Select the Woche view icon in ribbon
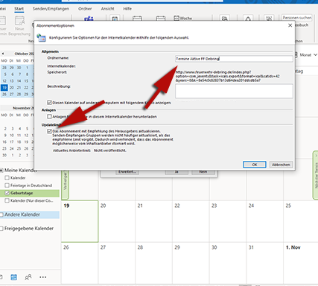The image size is (318, 286). 182,18
